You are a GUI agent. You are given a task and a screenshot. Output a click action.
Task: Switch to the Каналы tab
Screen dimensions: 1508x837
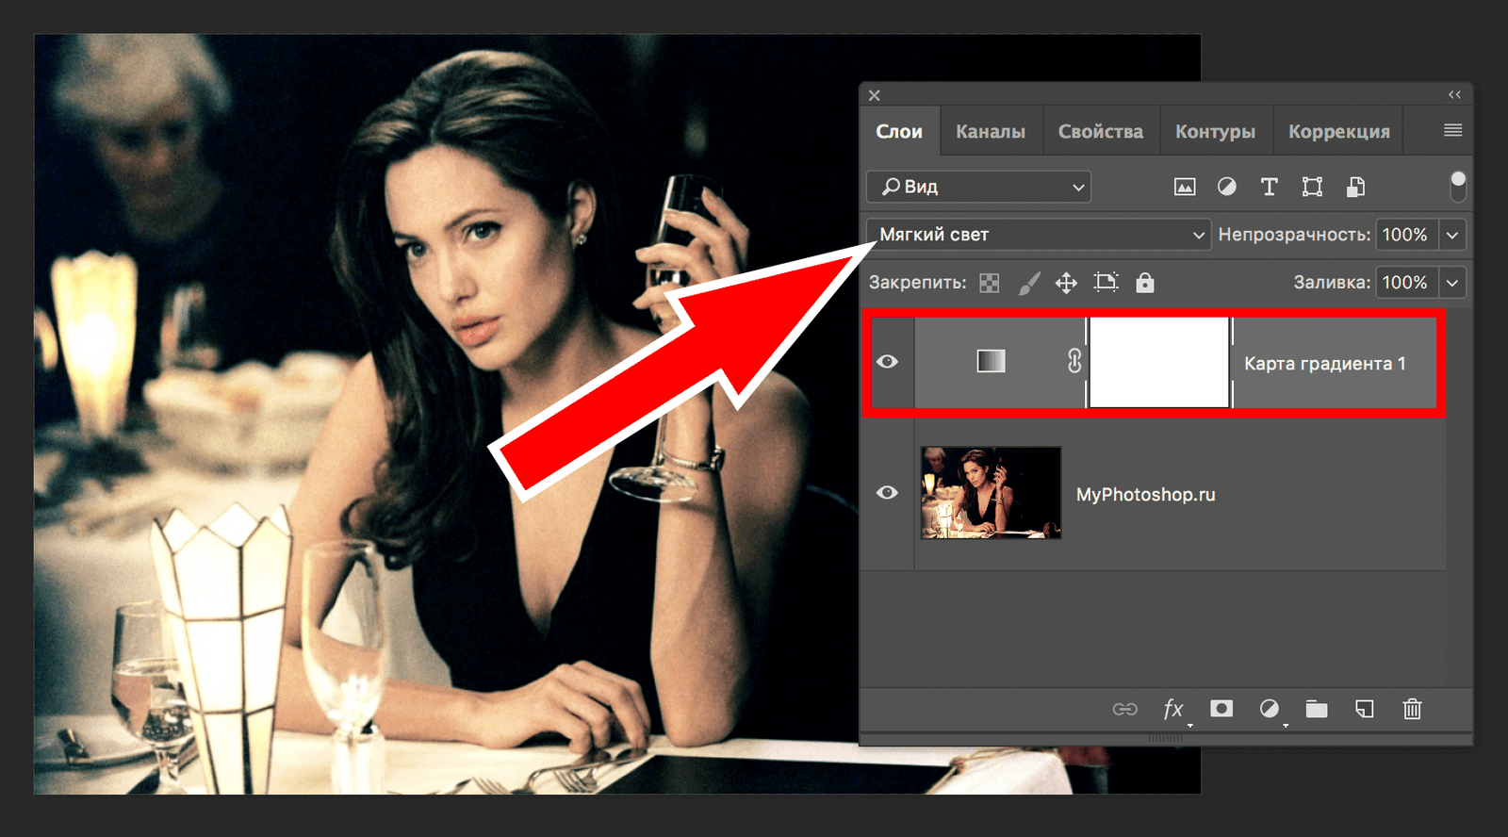pos(990,132)
